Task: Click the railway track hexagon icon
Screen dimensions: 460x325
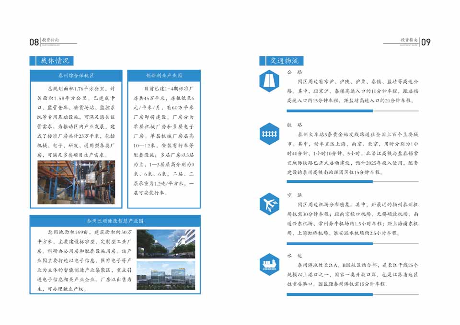Action: coord(269,134)
